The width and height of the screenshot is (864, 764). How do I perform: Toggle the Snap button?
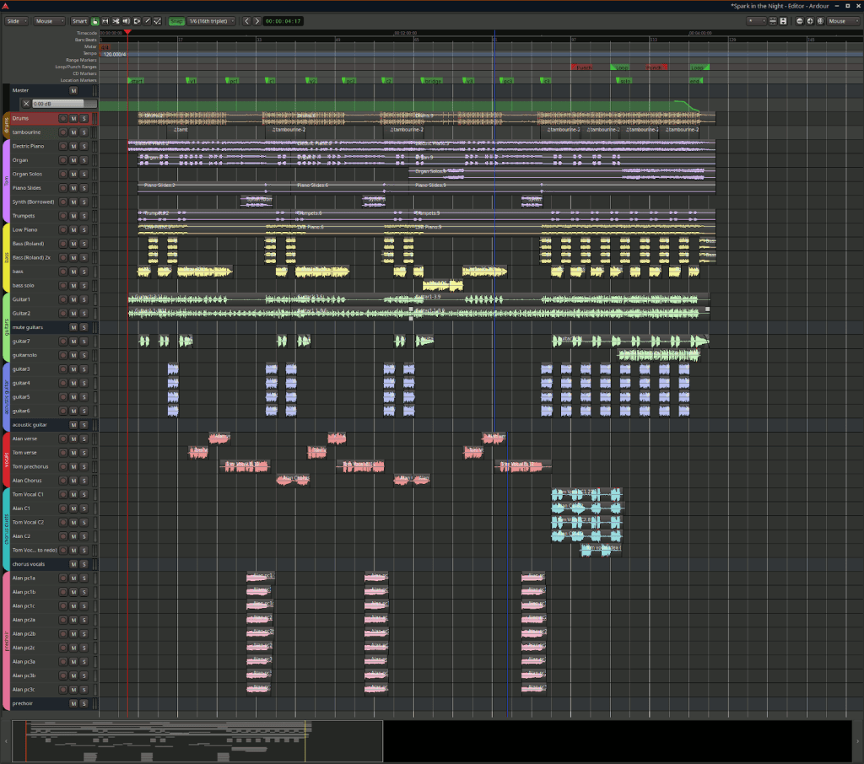pos(176,21)
